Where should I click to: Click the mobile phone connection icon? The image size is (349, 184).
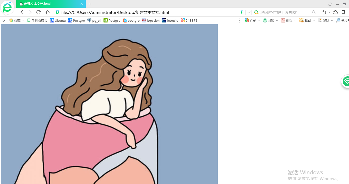(343, 12)
